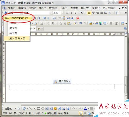Image resolution: width=129 pixels, height=117 pixels.
Task: Open the 视图(V) menu
Action: 32,8
